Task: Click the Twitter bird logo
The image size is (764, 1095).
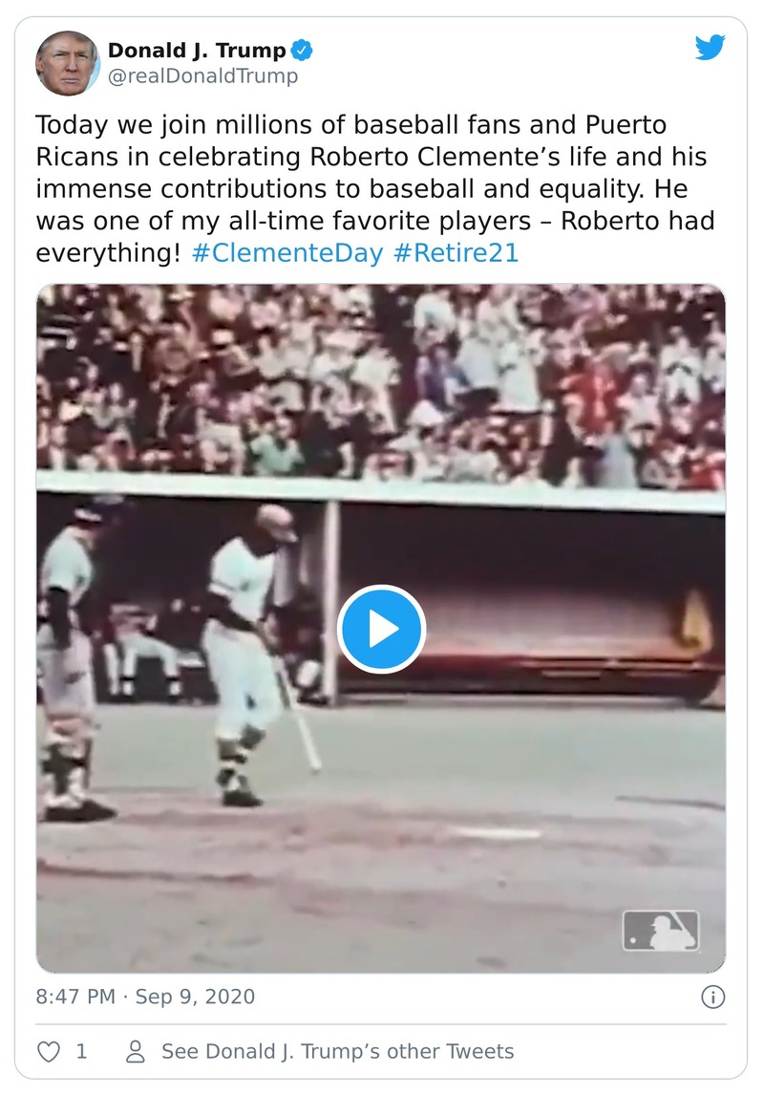Action: coord(710,48)
